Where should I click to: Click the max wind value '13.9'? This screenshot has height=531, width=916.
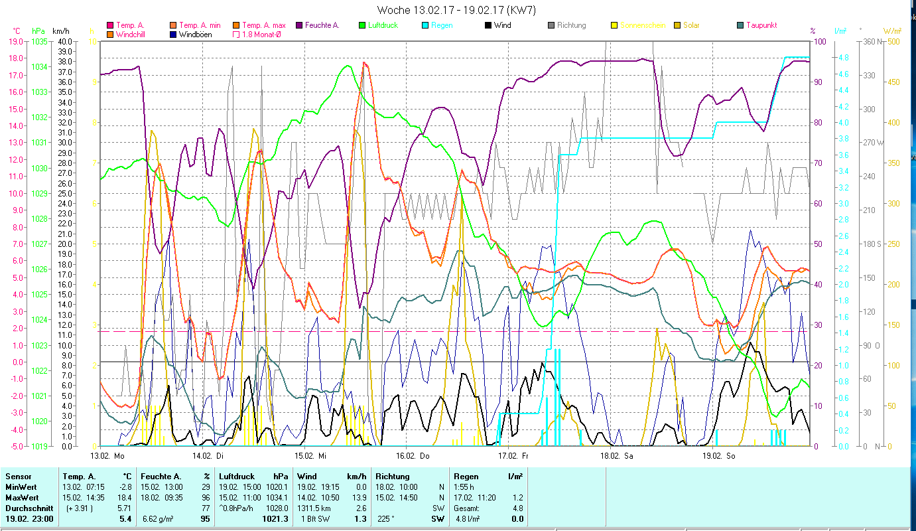pyautogui.click(x=359, y=498)
